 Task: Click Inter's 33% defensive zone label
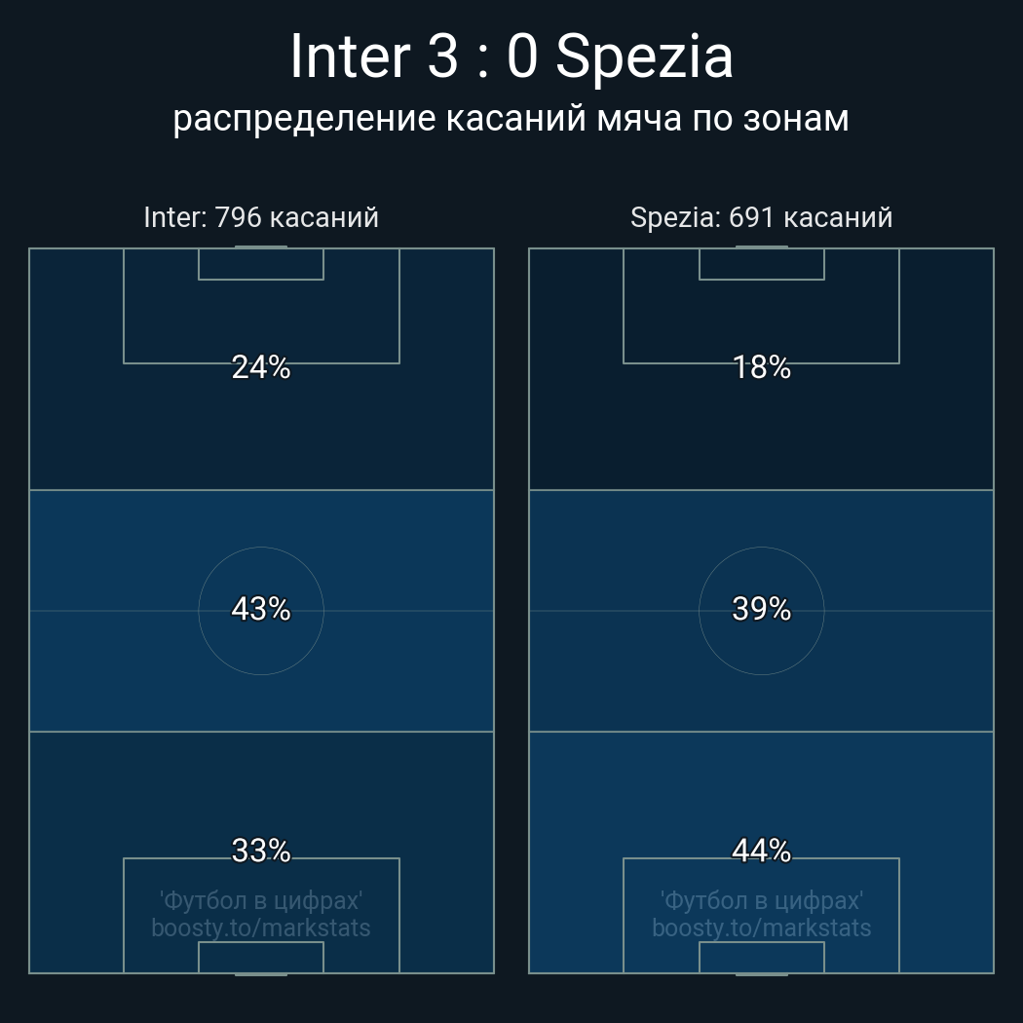click(261, 851)
